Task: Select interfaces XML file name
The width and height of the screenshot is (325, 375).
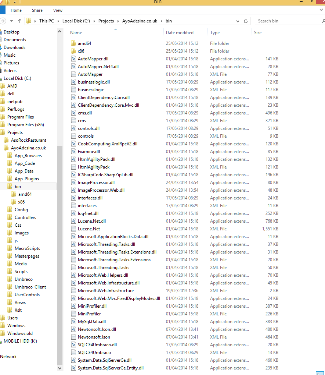Action: pos(87,206)
